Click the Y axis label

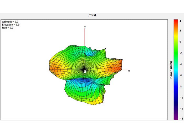pos(85,27)
